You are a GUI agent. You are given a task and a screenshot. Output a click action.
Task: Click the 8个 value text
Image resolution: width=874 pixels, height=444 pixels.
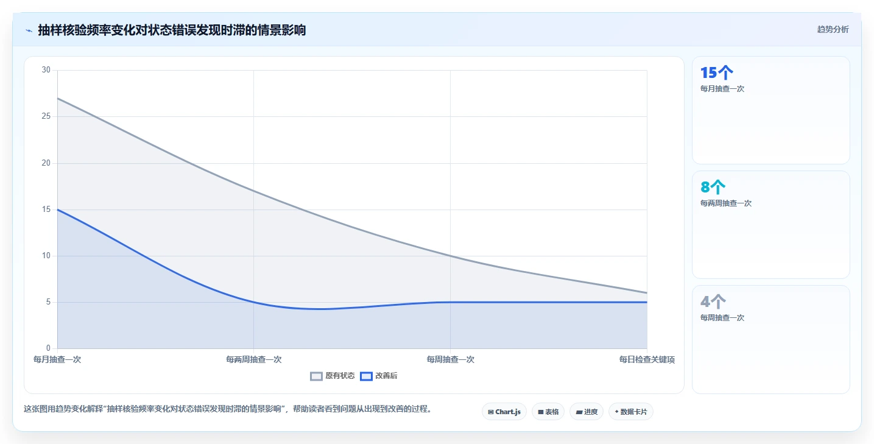713,187
